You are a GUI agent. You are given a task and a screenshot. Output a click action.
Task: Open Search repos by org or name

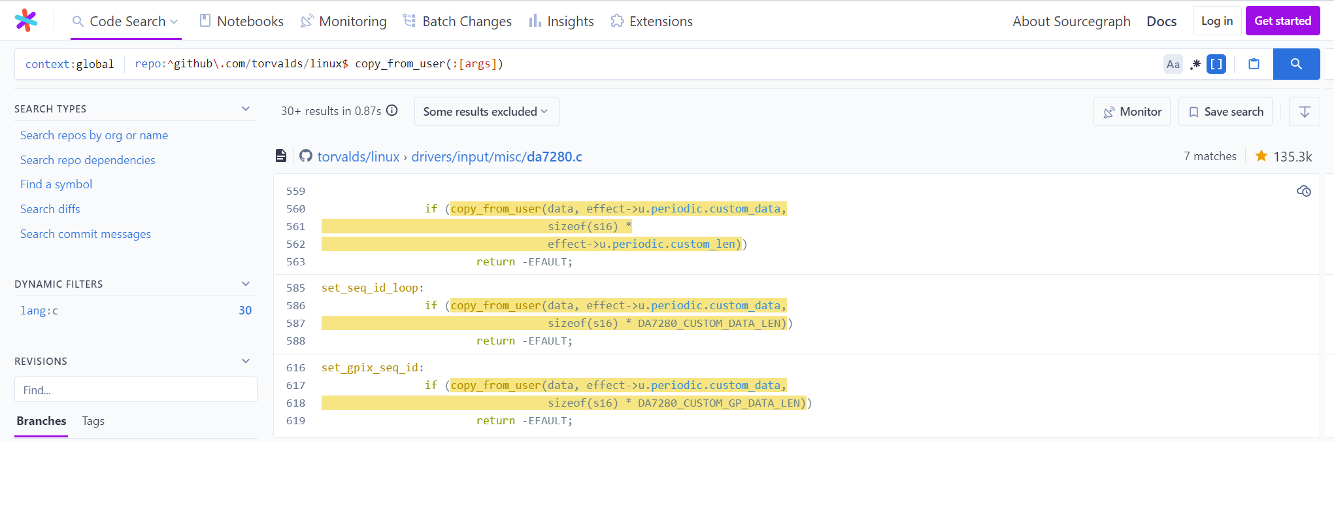[x=94, y=135]
